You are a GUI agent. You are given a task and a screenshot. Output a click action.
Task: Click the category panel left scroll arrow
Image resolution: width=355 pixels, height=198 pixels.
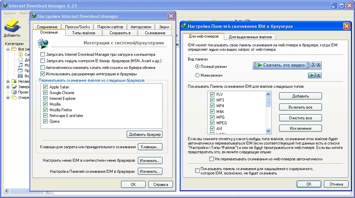[x=7, y=191]
